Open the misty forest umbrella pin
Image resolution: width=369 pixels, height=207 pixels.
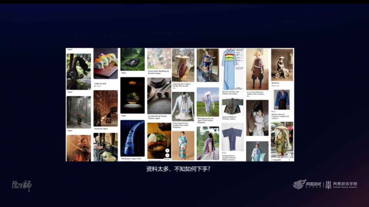point(79,112)
